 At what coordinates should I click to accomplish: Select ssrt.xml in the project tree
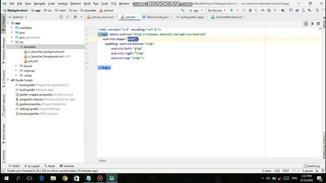pyautogui.click(x=33, y=61)
